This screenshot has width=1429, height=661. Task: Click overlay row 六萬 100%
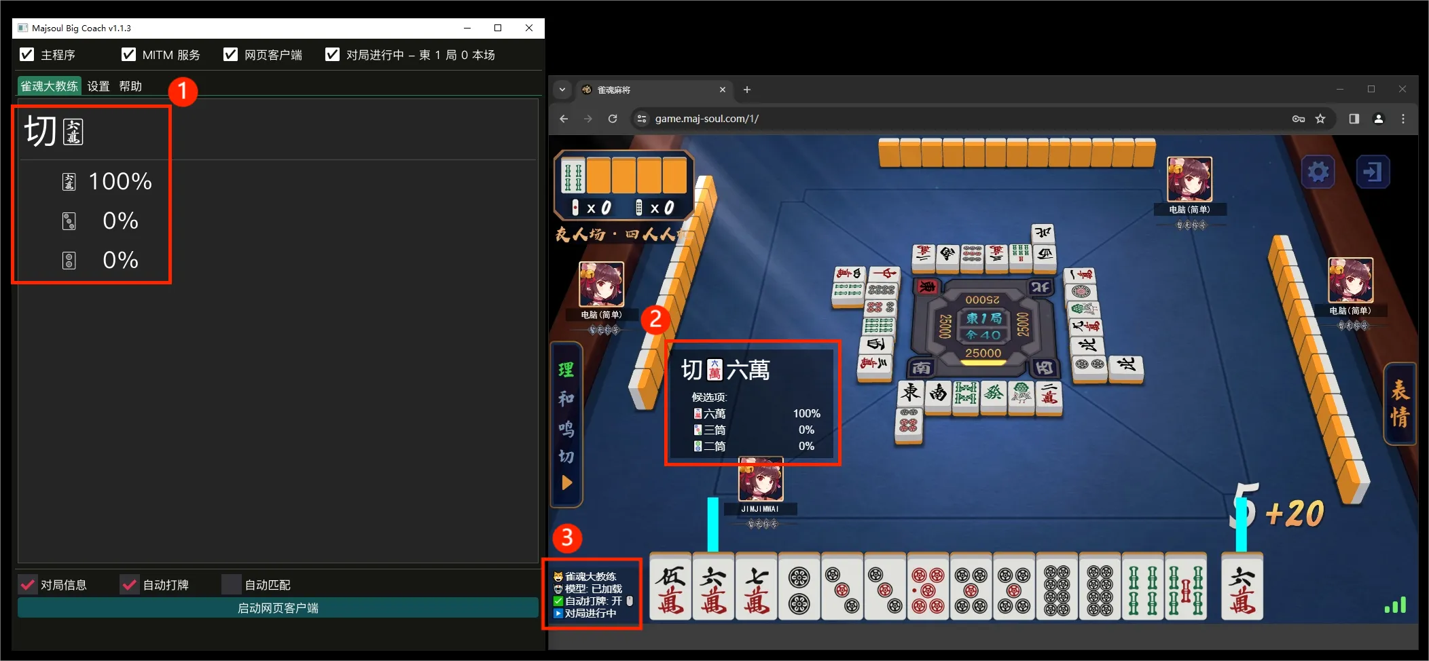tap(757, 413)
